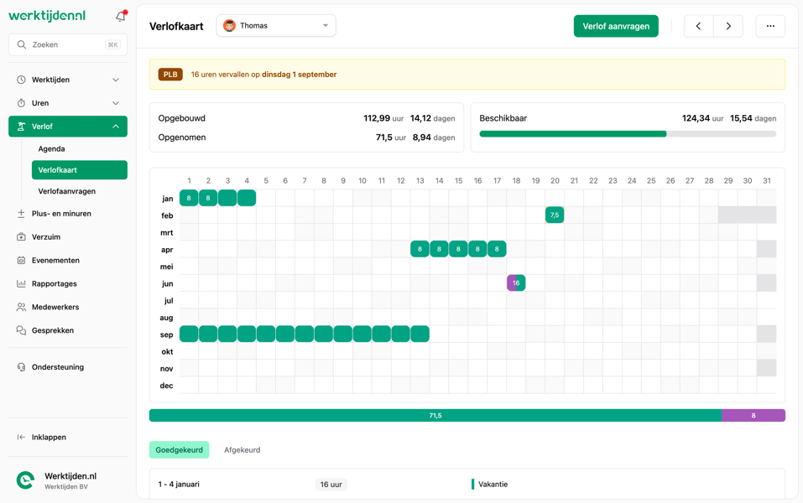Screen dimensions: 803x503
Task: Expand the Uren section
Action: pos(67,102)
